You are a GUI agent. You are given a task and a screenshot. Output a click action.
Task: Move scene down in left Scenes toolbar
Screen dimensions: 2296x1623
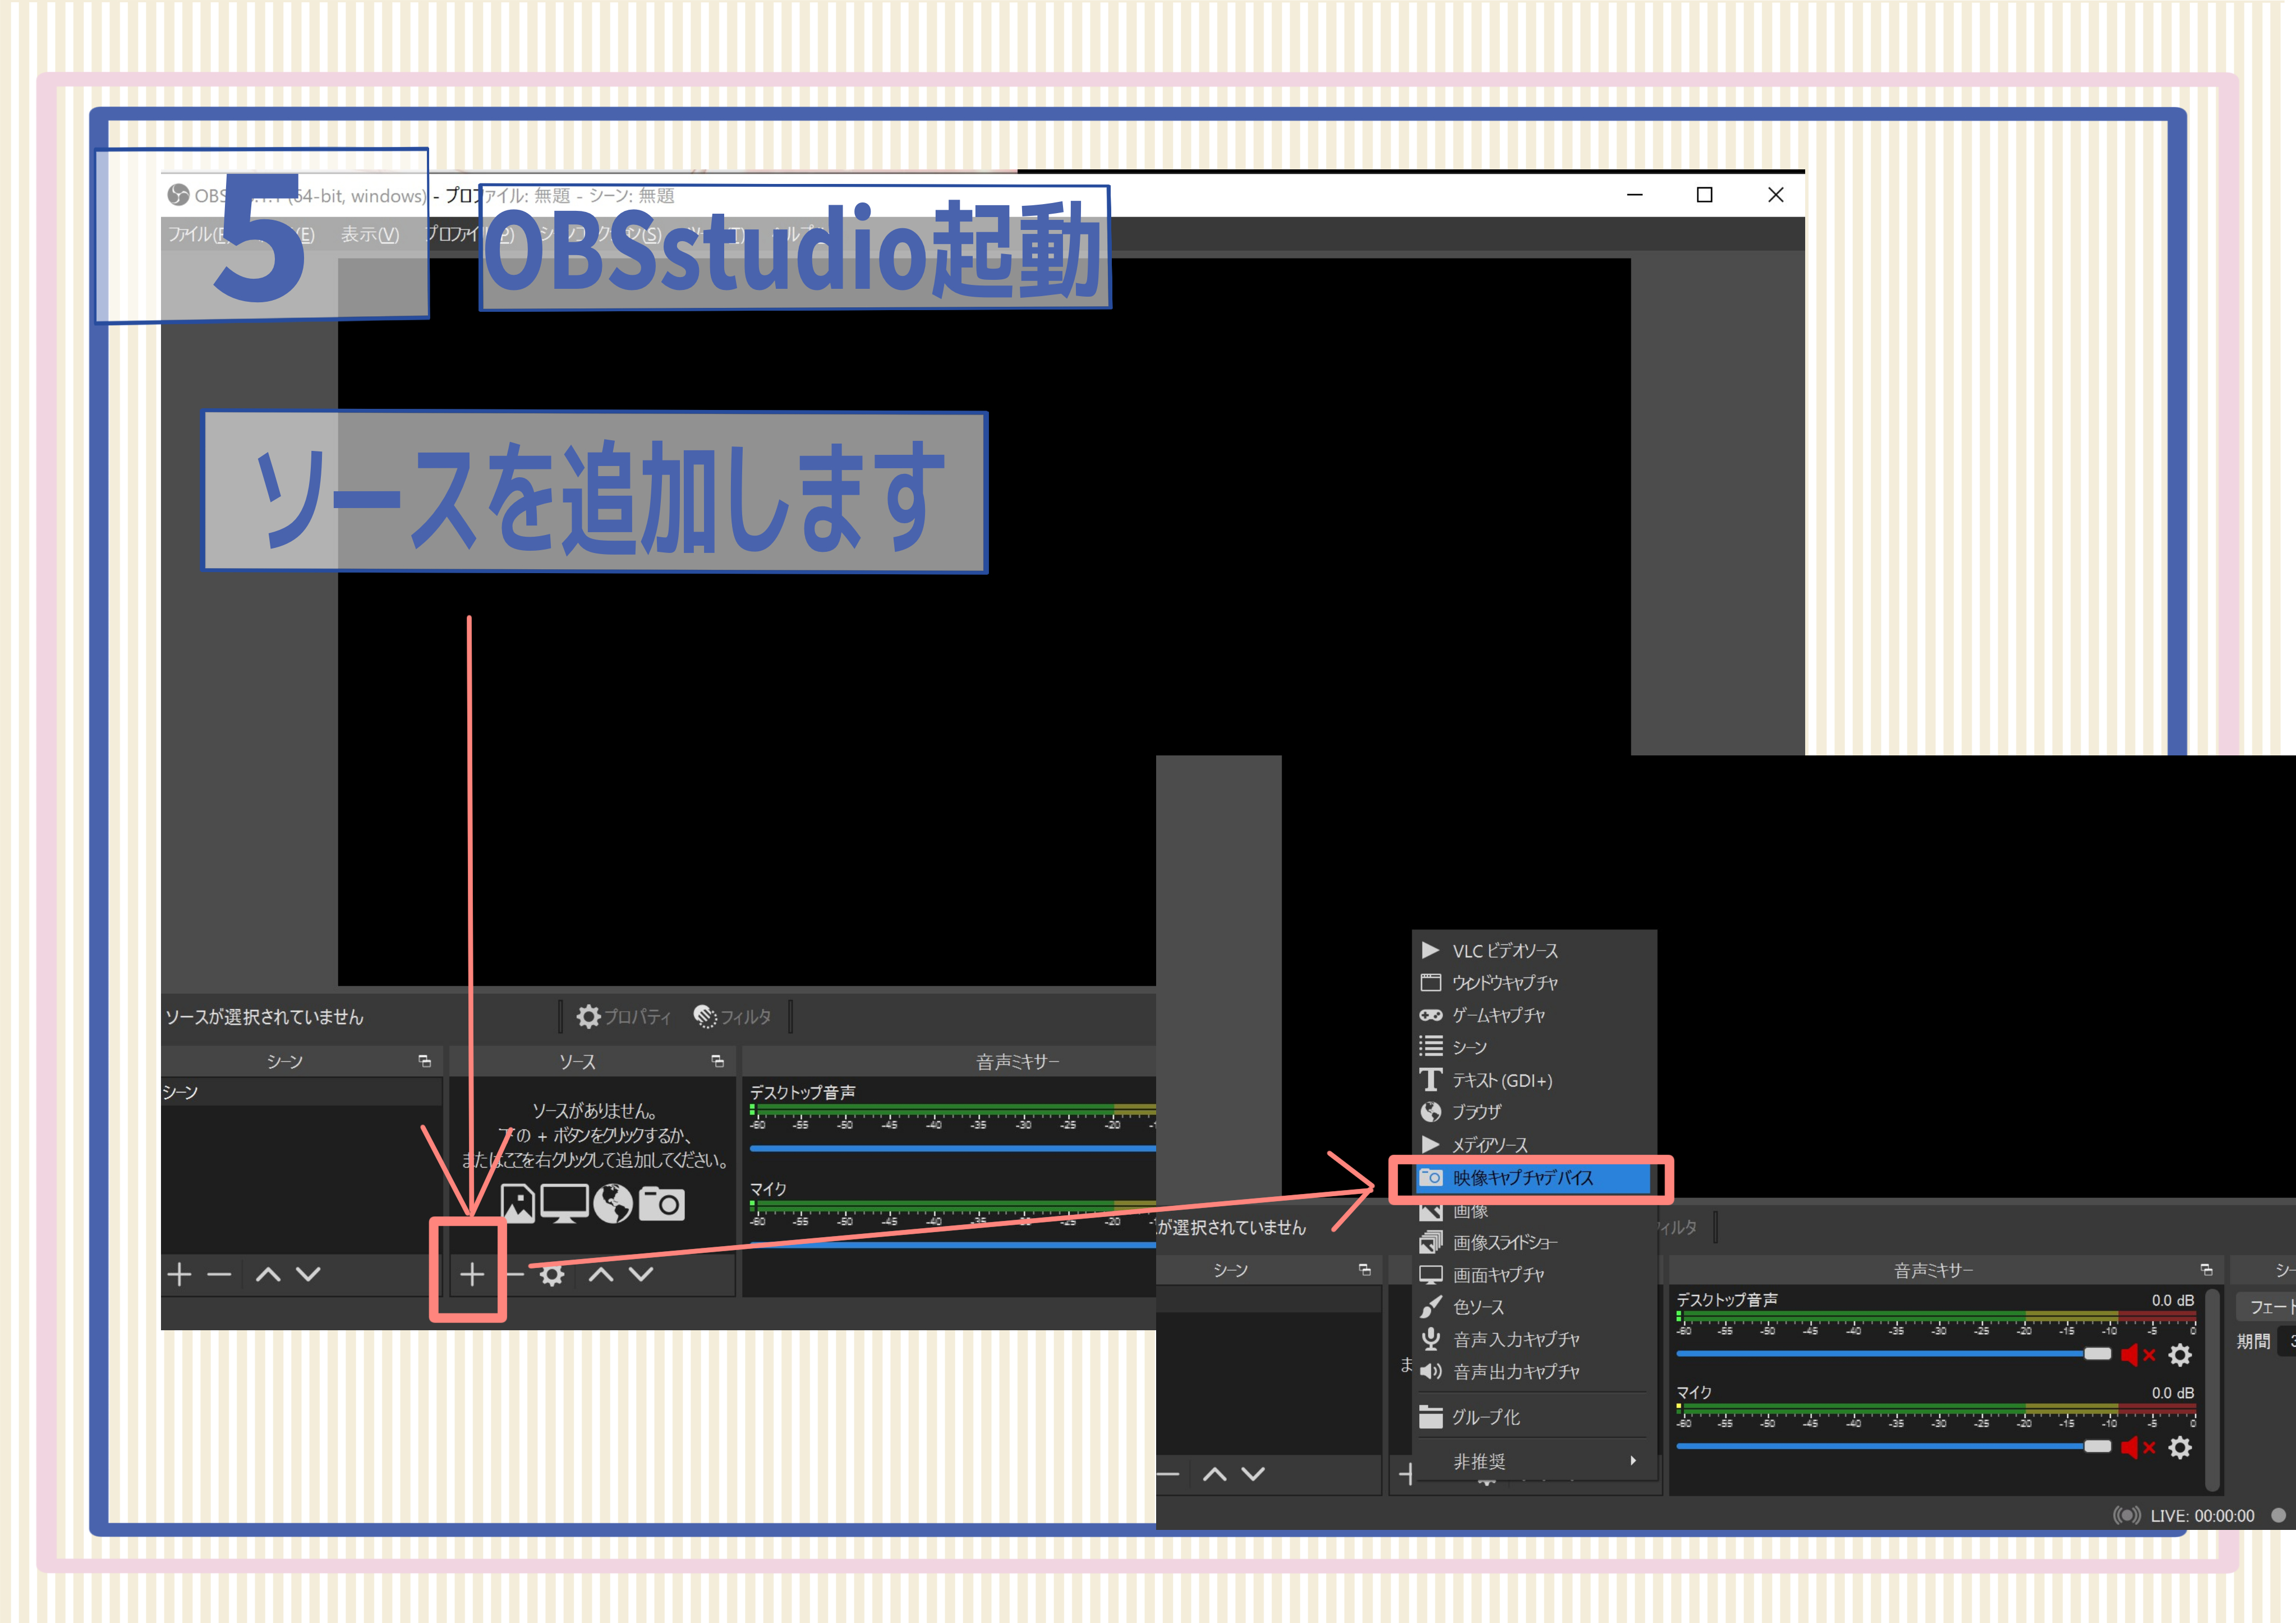[x=308, y=1274]
